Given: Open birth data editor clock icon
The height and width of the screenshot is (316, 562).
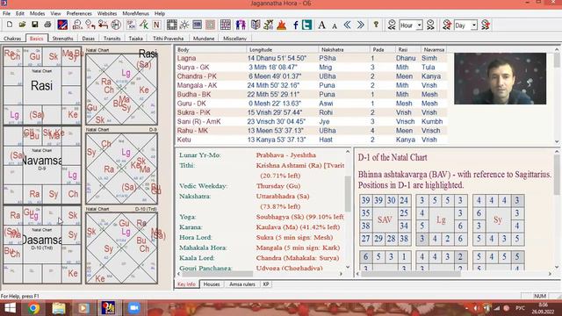Looking at the screenshot, I should point(77,25).
